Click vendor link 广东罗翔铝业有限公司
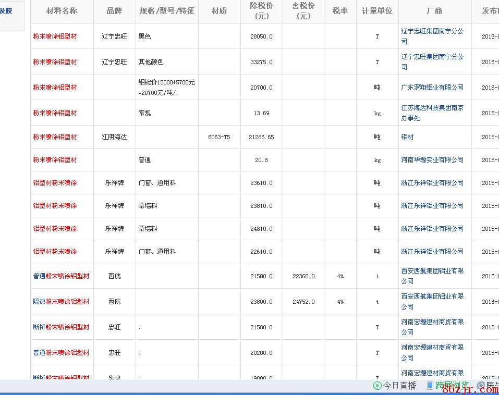This screenshot has width=499, height=395. tap(432, 88)
